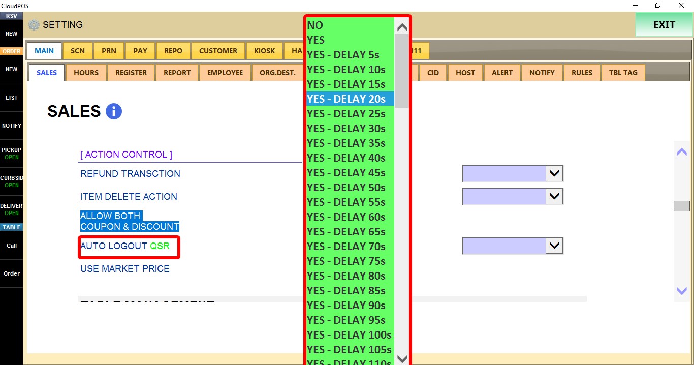Viewport: 694px width, 365px height.
Task: Open NOTIFY in the left sidebar
Action: (11, 126)
